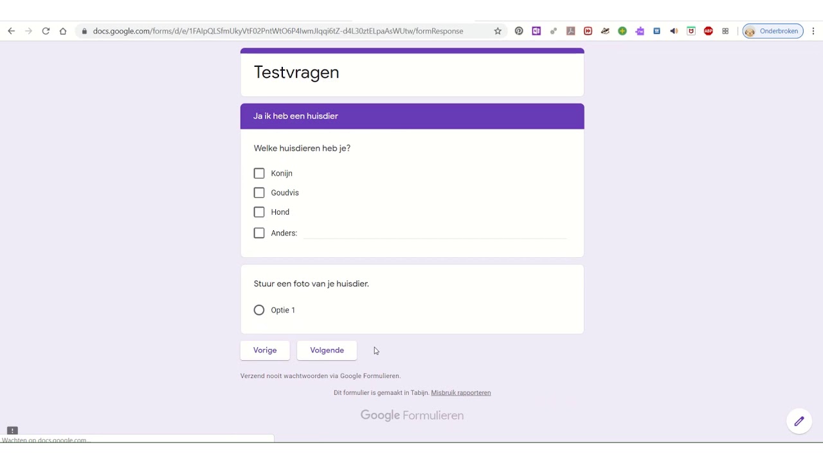Click the pencil edit form button

799,421
